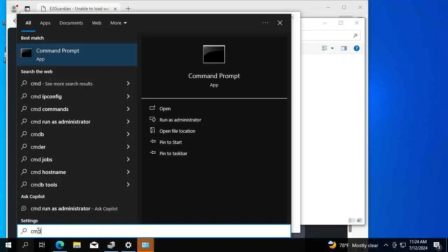The image size is (448, 252).
Task: Switch to the All search tab
Action: [x=28, y=23]
